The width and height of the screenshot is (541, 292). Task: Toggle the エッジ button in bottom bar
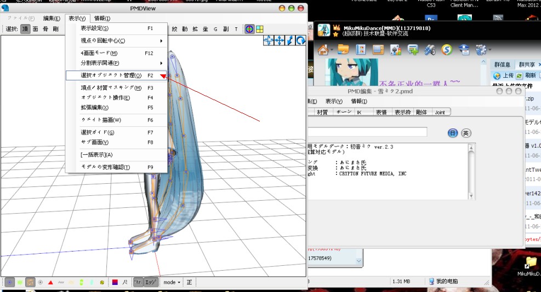point(151,282)
